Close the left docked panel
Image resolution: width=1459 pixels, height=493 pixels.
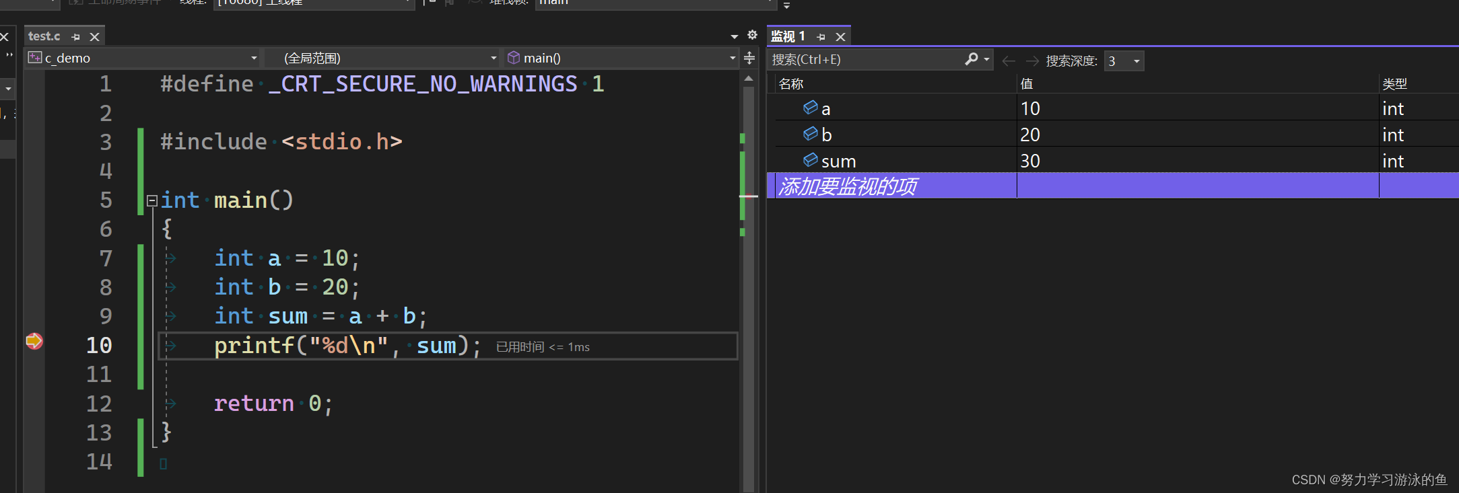[4, 37]
